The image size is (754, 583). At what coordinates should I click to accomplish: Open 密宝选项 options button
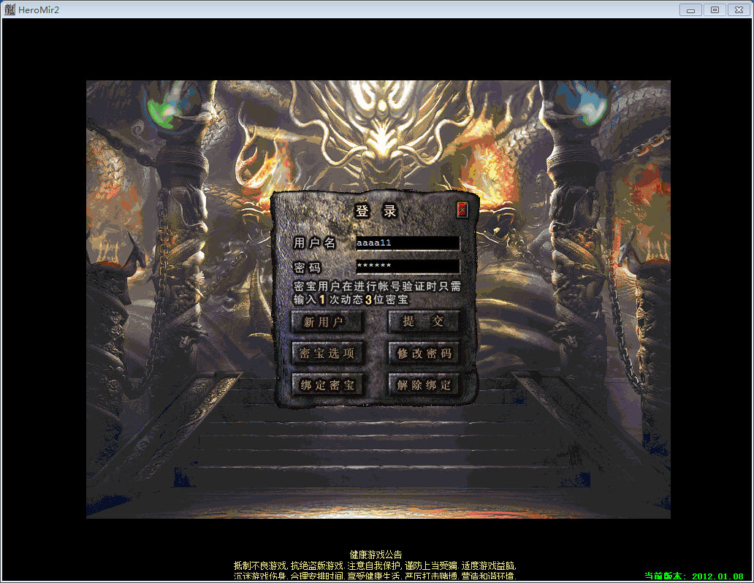[327, 353]
